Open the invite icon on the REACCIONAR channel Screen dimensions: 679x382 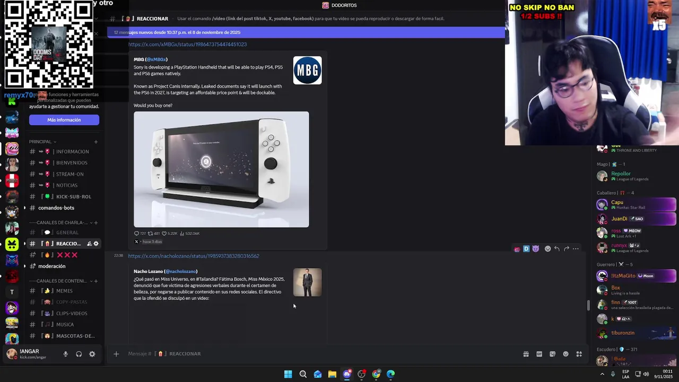click(x=89, y=244)
